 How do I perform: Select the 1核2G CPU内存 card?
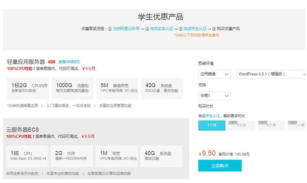tap(28, 88)
